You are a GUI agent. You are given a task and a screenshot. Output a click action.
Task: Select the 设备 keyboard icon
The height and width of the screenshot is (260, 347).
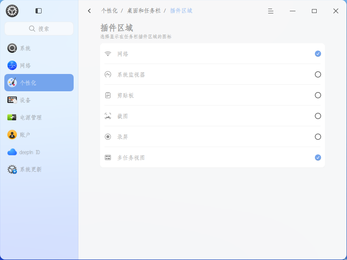[x=12, y=100]
